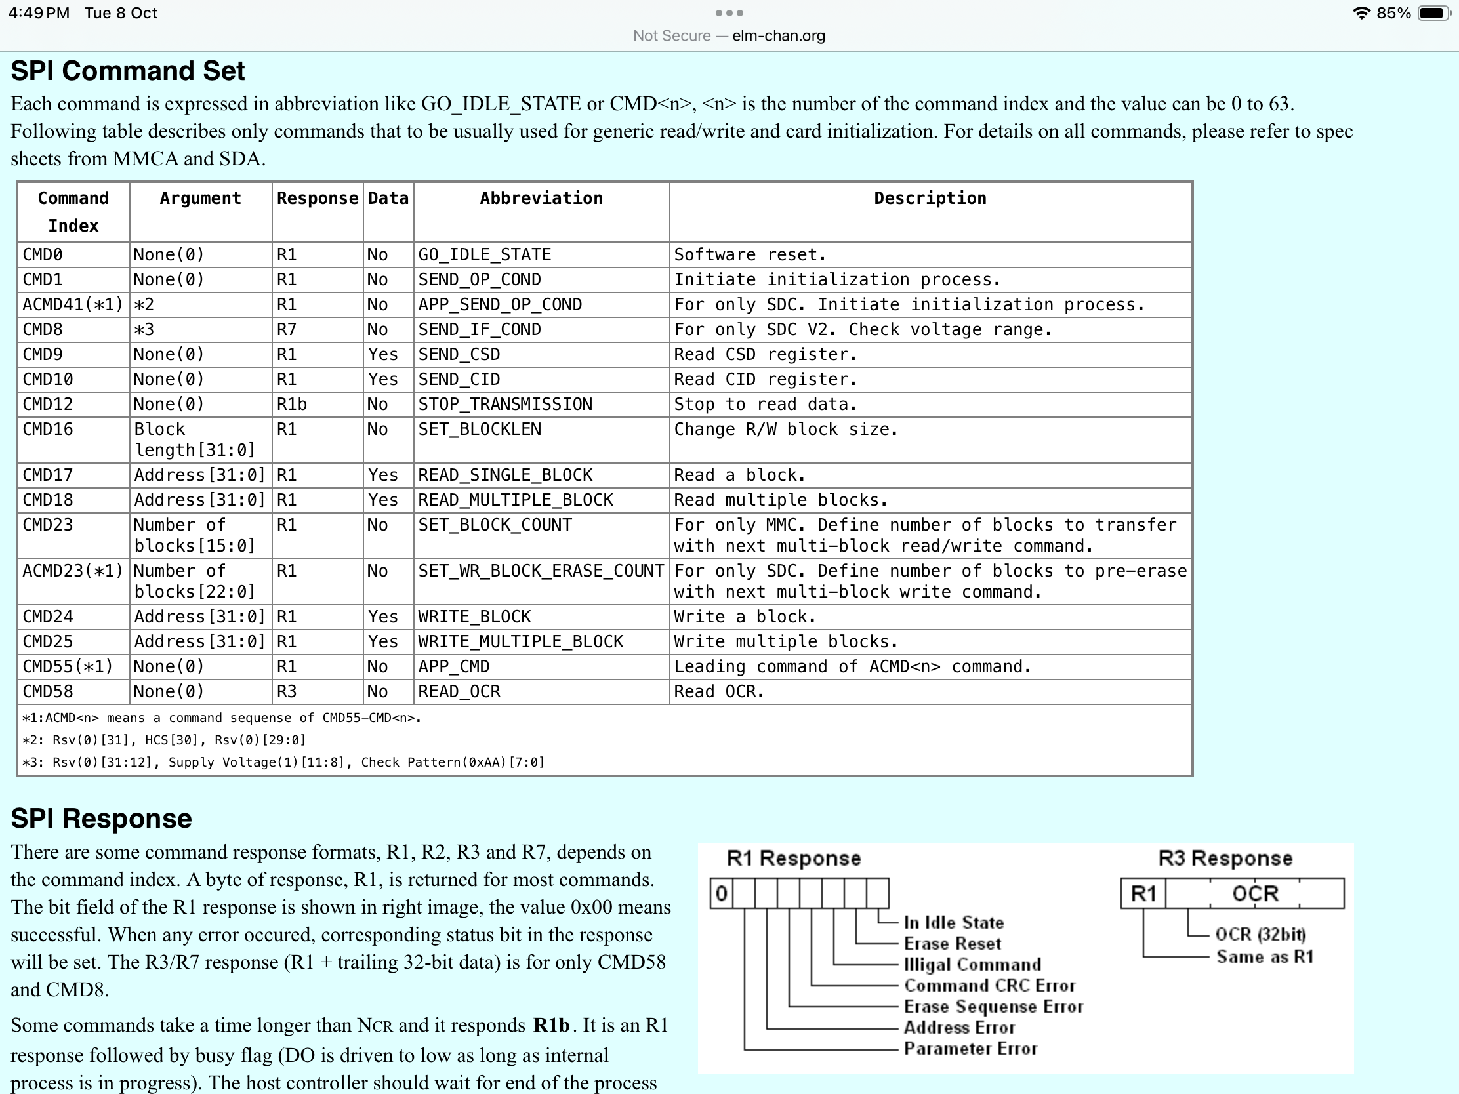The height and width of the screenshot is (1094, 1459).
Task: Tap Parameter Error label in diagram
Action: pyautogui.click(x=970, y=1049)
